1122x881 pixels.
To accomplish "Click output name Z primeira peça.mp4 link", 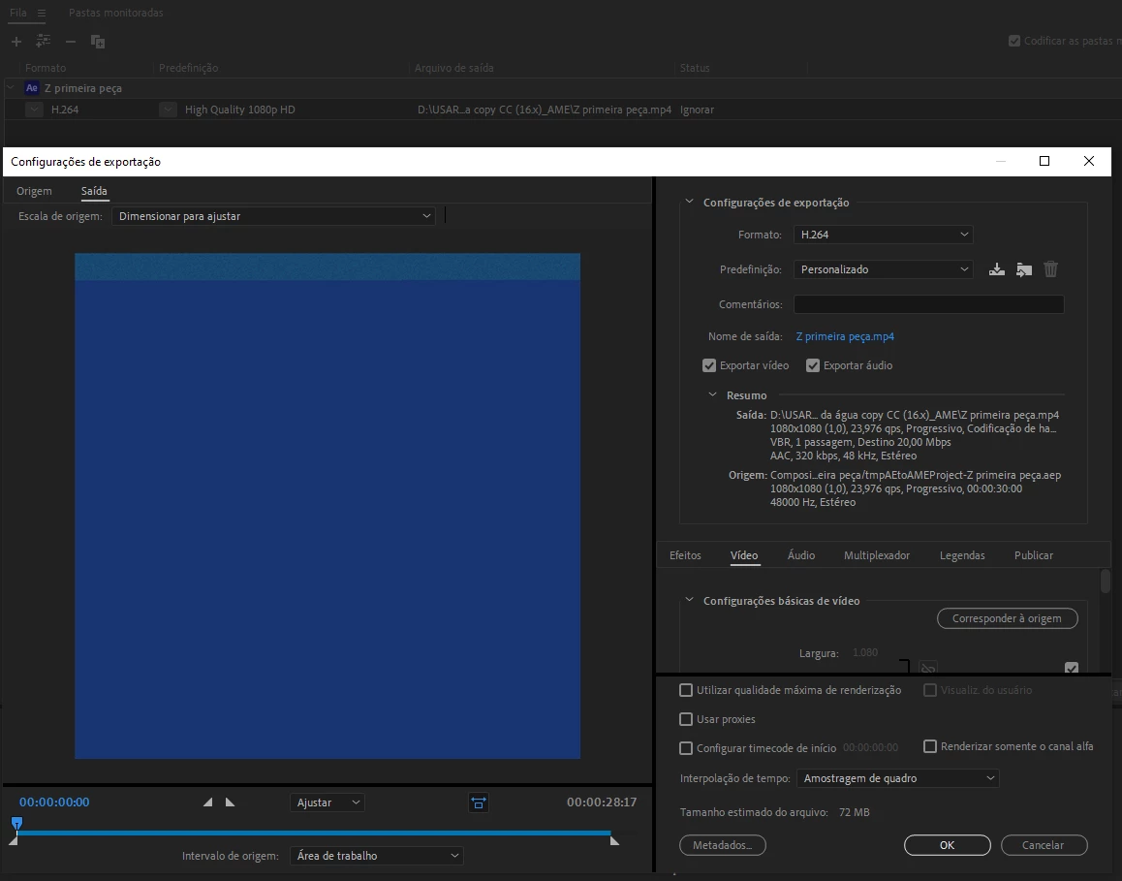I will (x=844, y=336).
